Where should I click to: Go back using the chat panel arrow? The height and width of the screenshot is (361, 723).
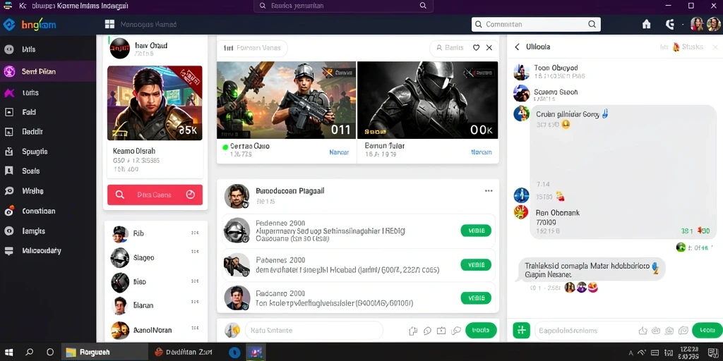tap(517, 47)
